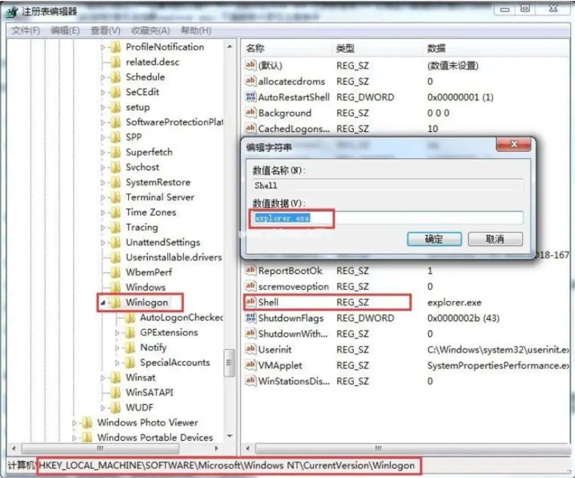This screenshot has width=575, height=478.
Task: Click the ShutdownFlags DWORD value icon
Action: pos(251,318)
